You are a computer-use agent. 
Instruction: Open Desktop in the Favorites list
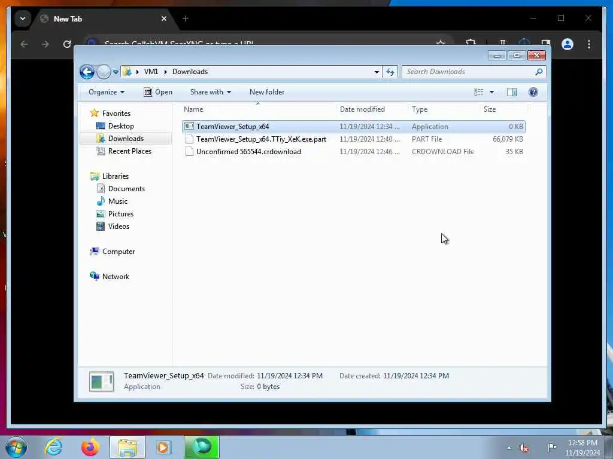click(121, 126)
